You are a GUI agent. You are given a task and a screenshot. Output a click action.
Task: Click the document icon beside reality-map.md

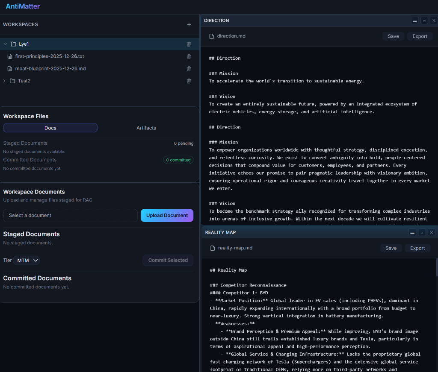[x=211, y=248]
